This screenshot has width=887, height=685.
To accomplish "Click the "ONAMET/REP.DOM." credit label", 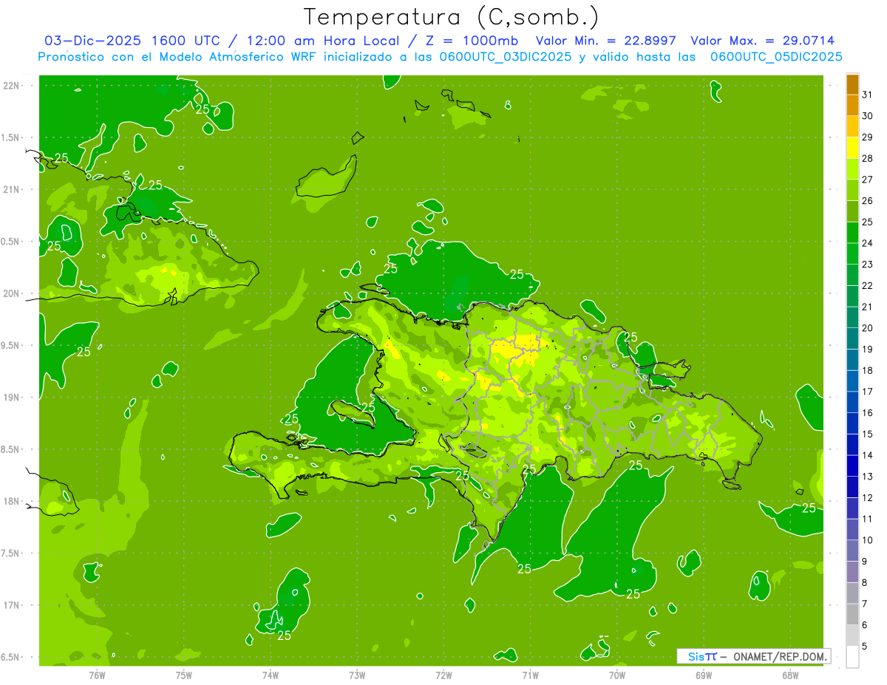I will tap(779, 656).
